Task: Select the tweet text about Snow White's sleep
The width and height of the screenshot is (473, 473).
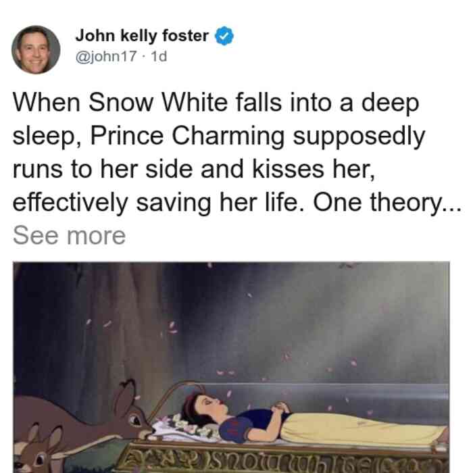Action: tap(236, 153)
